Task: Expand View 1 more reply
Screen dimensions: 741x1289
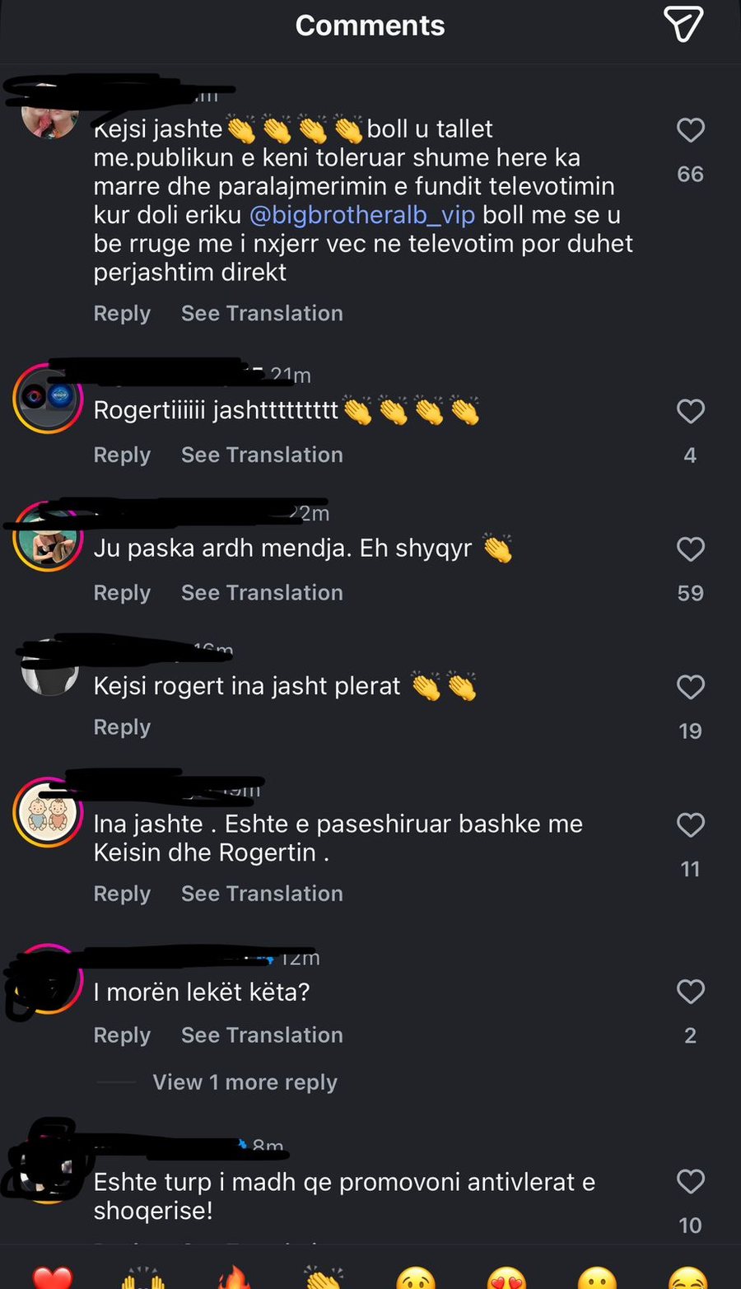Action: point(245,1082)
